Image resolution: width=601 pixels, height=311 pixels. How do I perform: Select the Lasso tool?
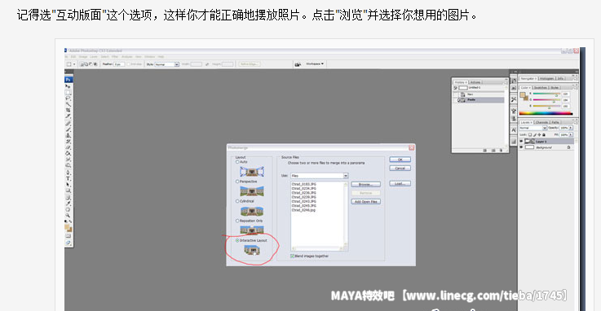(x=68, y=98)
